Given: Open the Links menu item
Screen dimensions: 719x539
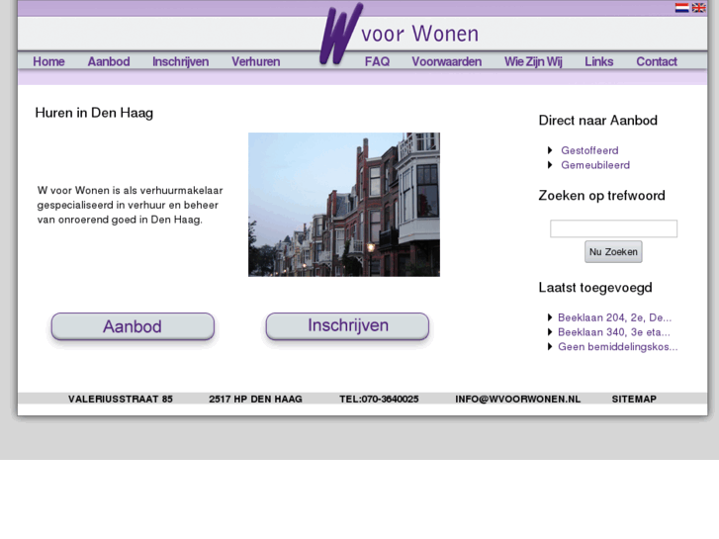Looking at the screenshot, I should (599, 61).
